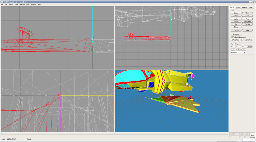Open the Tools menu
This screenshot has height=142, width=256.
tap(28, 5)
